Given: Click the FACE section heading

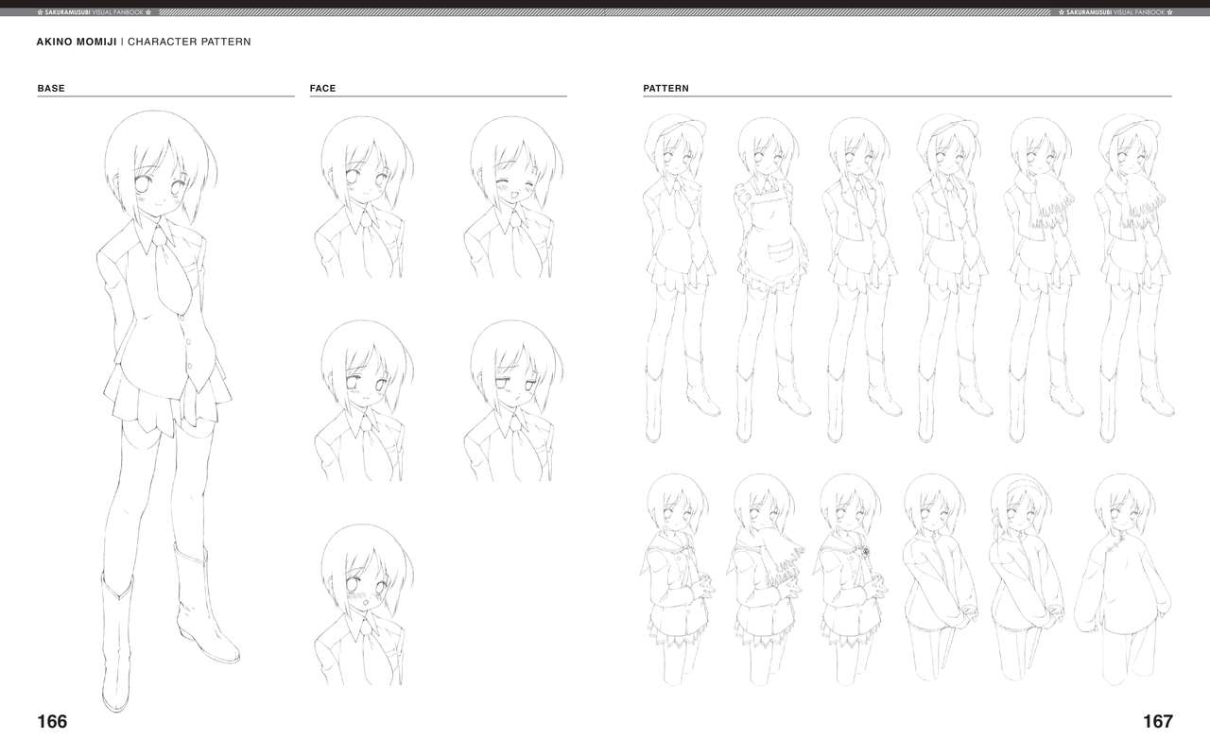Looking at the screenshot, I should (322, 89).
